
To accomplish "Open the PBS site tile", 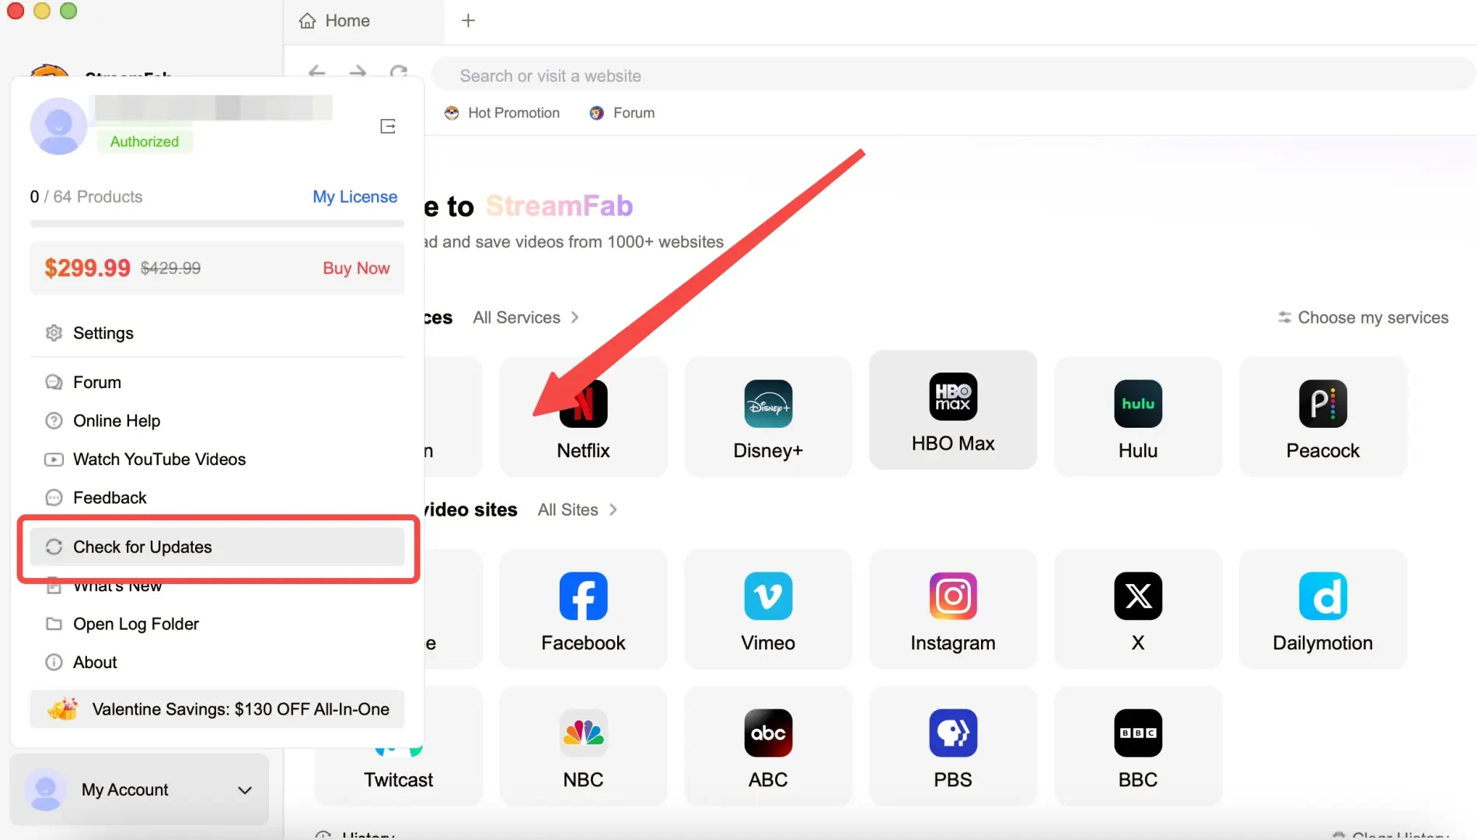I will coord(953,746).
